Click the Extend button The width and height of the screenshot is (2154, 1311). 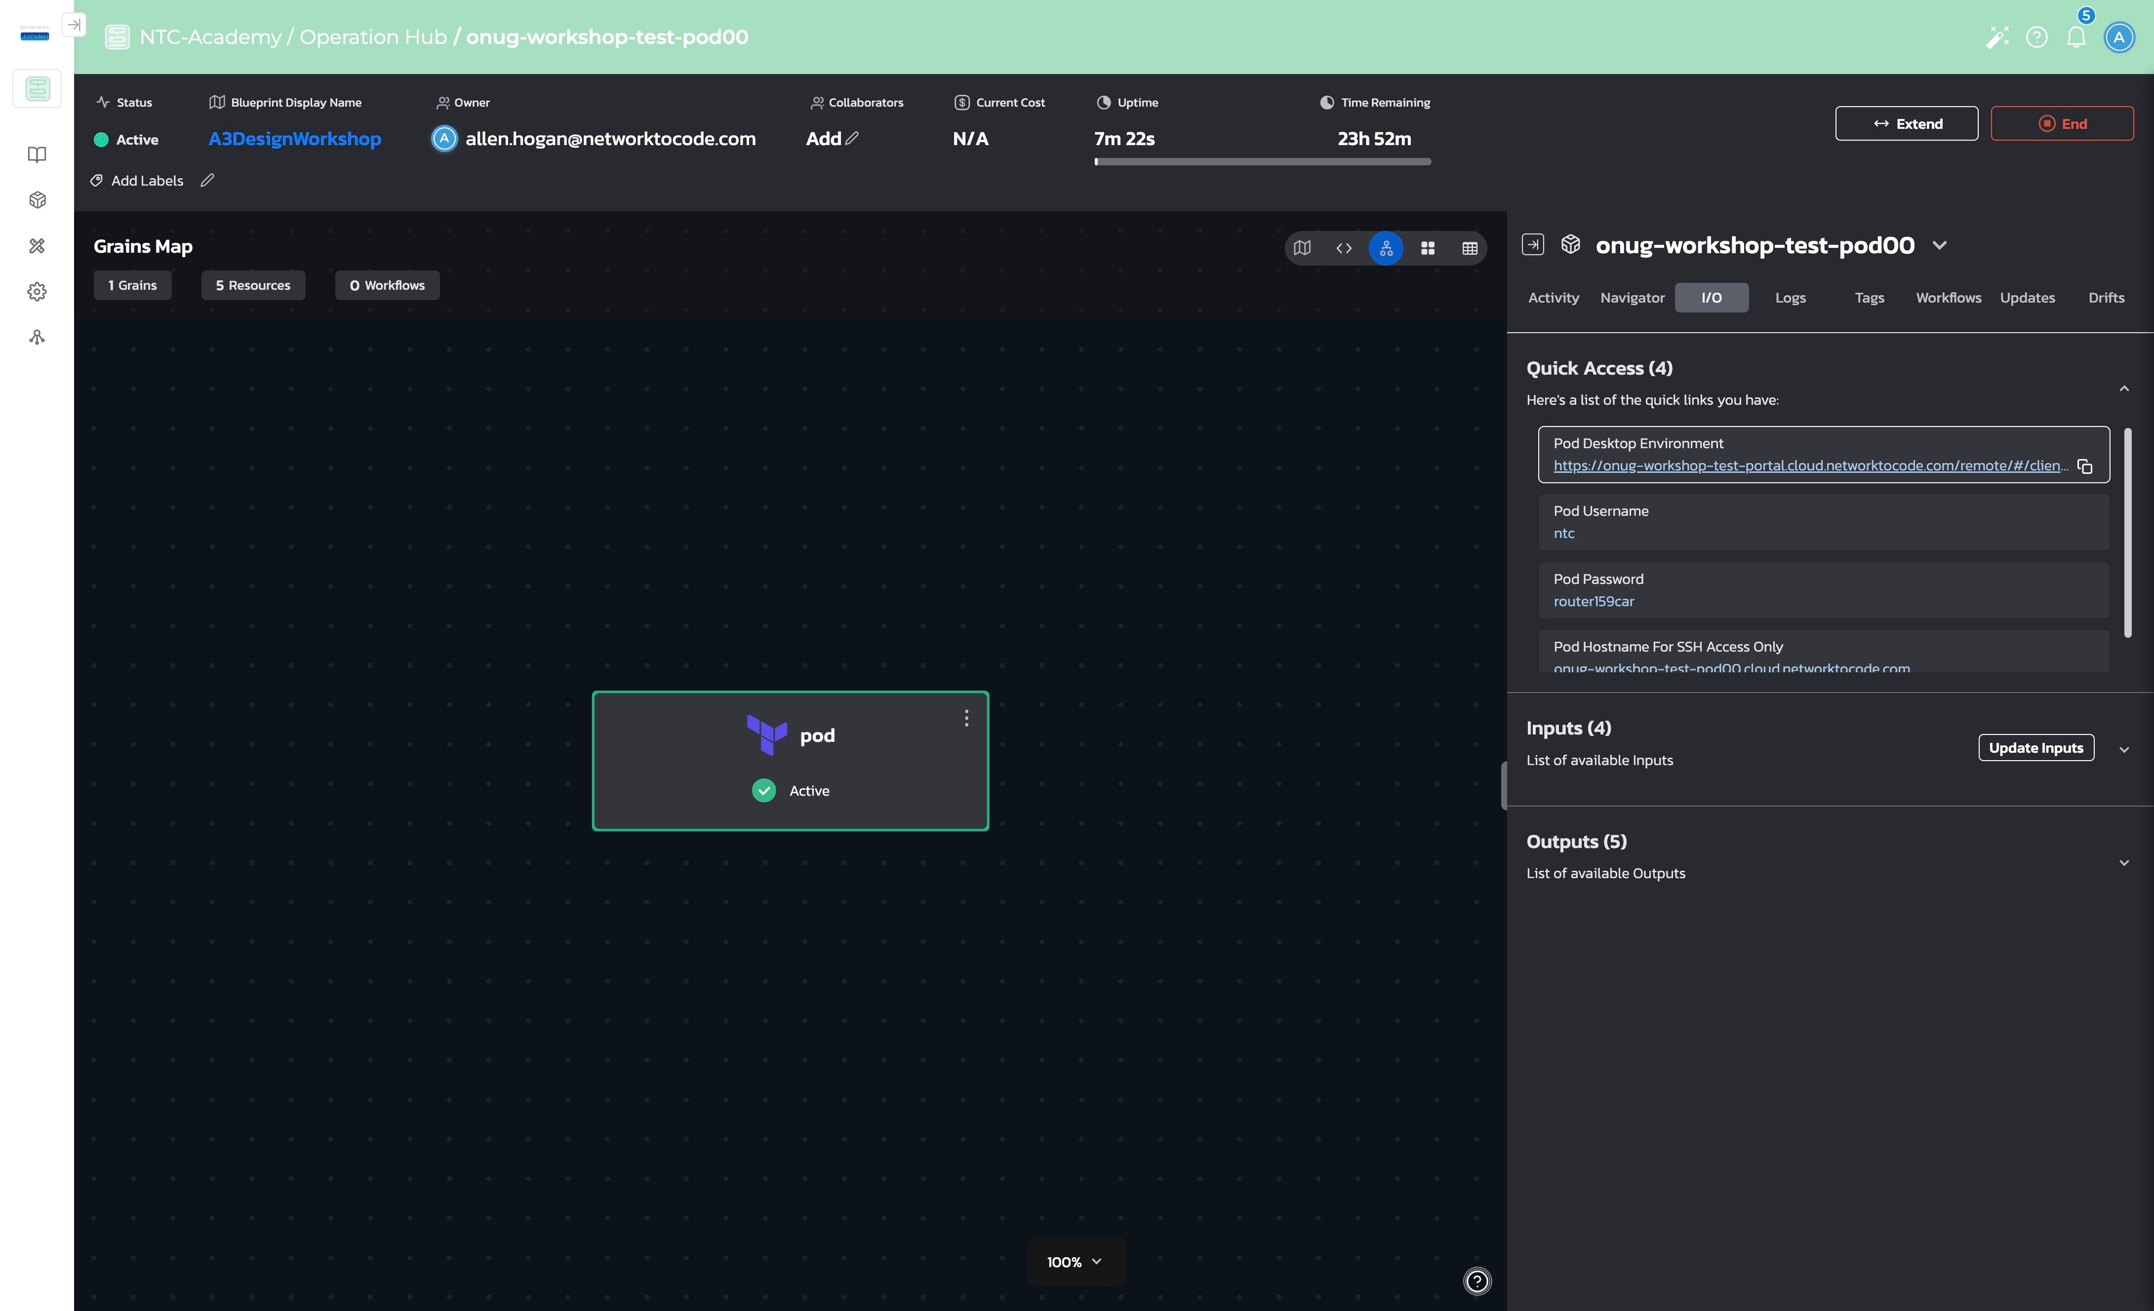[x=1906, y=123]
